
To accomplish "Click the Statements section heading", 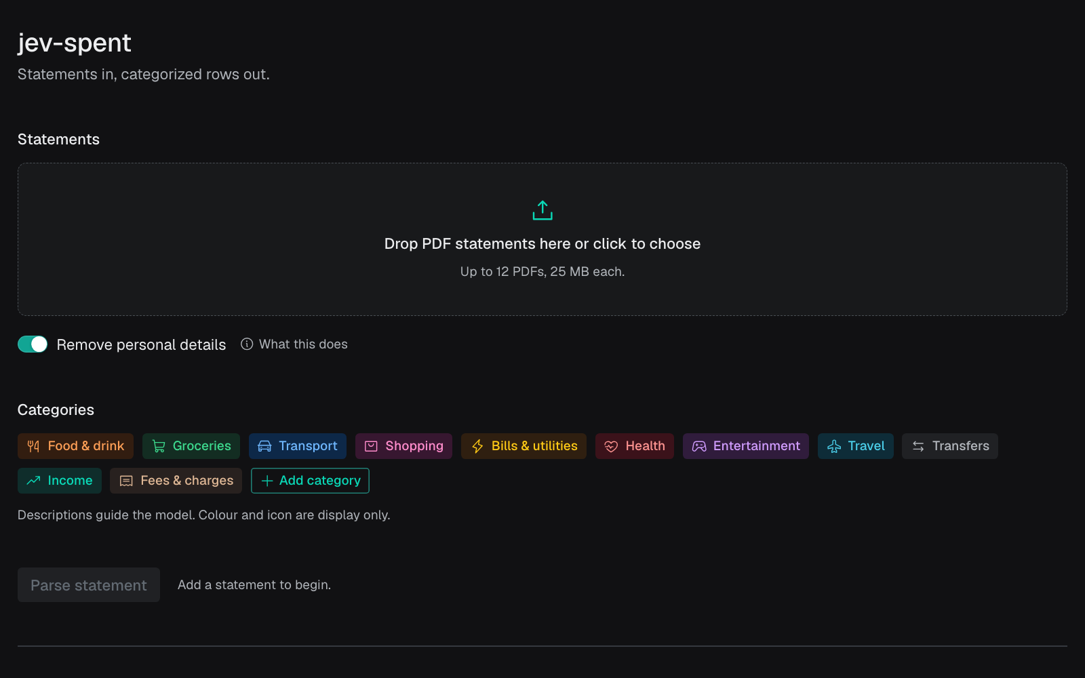I will [x=58, y=140].
